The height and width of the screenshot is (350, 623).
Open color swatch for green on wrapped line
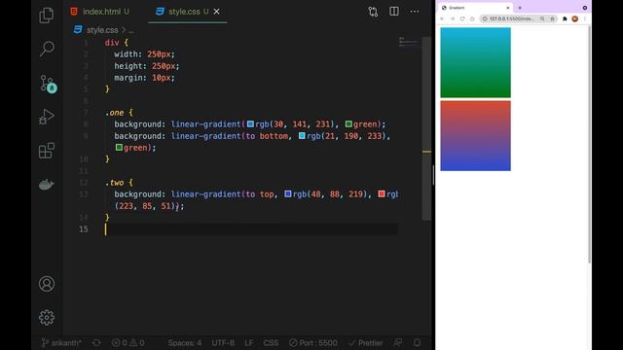(119, 148)
